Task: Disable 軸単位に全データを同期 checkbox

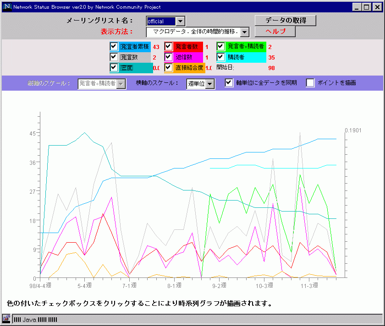Action: click(x=229, y=83)
